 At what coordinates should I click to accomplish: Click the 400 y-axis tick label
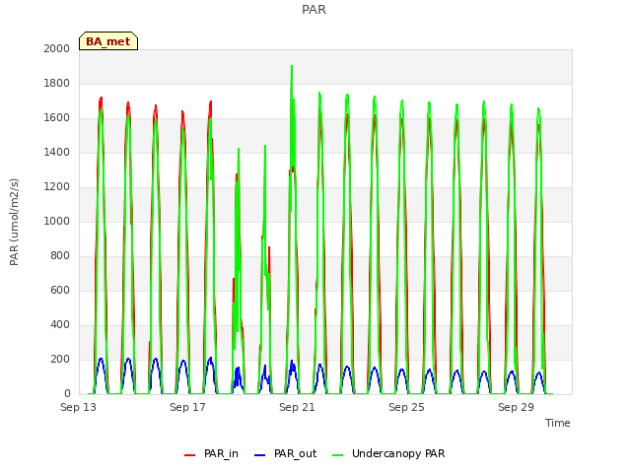point(60,324)
